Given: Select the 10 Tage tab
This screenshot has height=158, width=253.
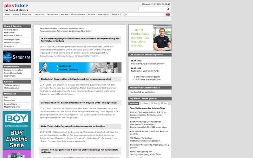Looking at the screenshot, I should [144, 103].
